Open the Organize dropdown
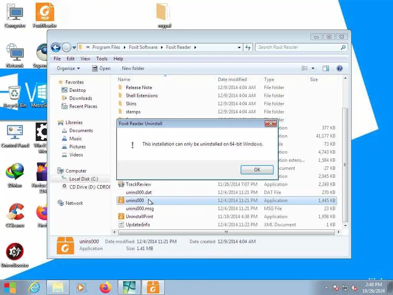 [x=68, y=68]
